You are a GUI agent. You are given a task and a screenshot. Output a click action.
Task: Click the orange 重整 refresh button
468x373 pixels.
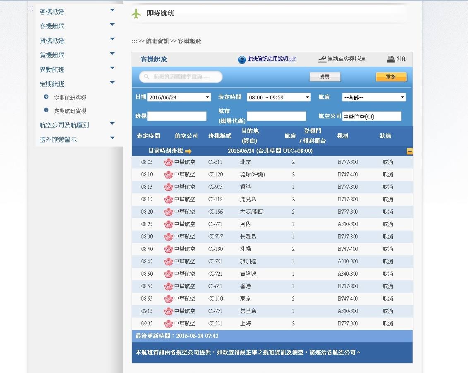click(391, 77)
